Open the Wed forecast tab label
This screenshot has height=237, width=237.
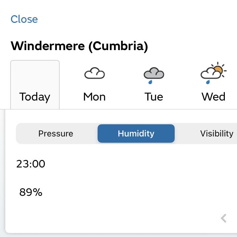(x=214, y=97)
